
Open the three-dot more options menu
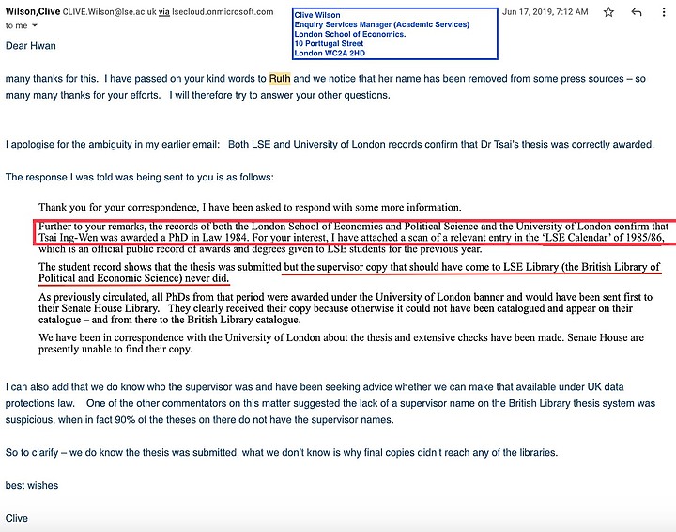(663, 12)
